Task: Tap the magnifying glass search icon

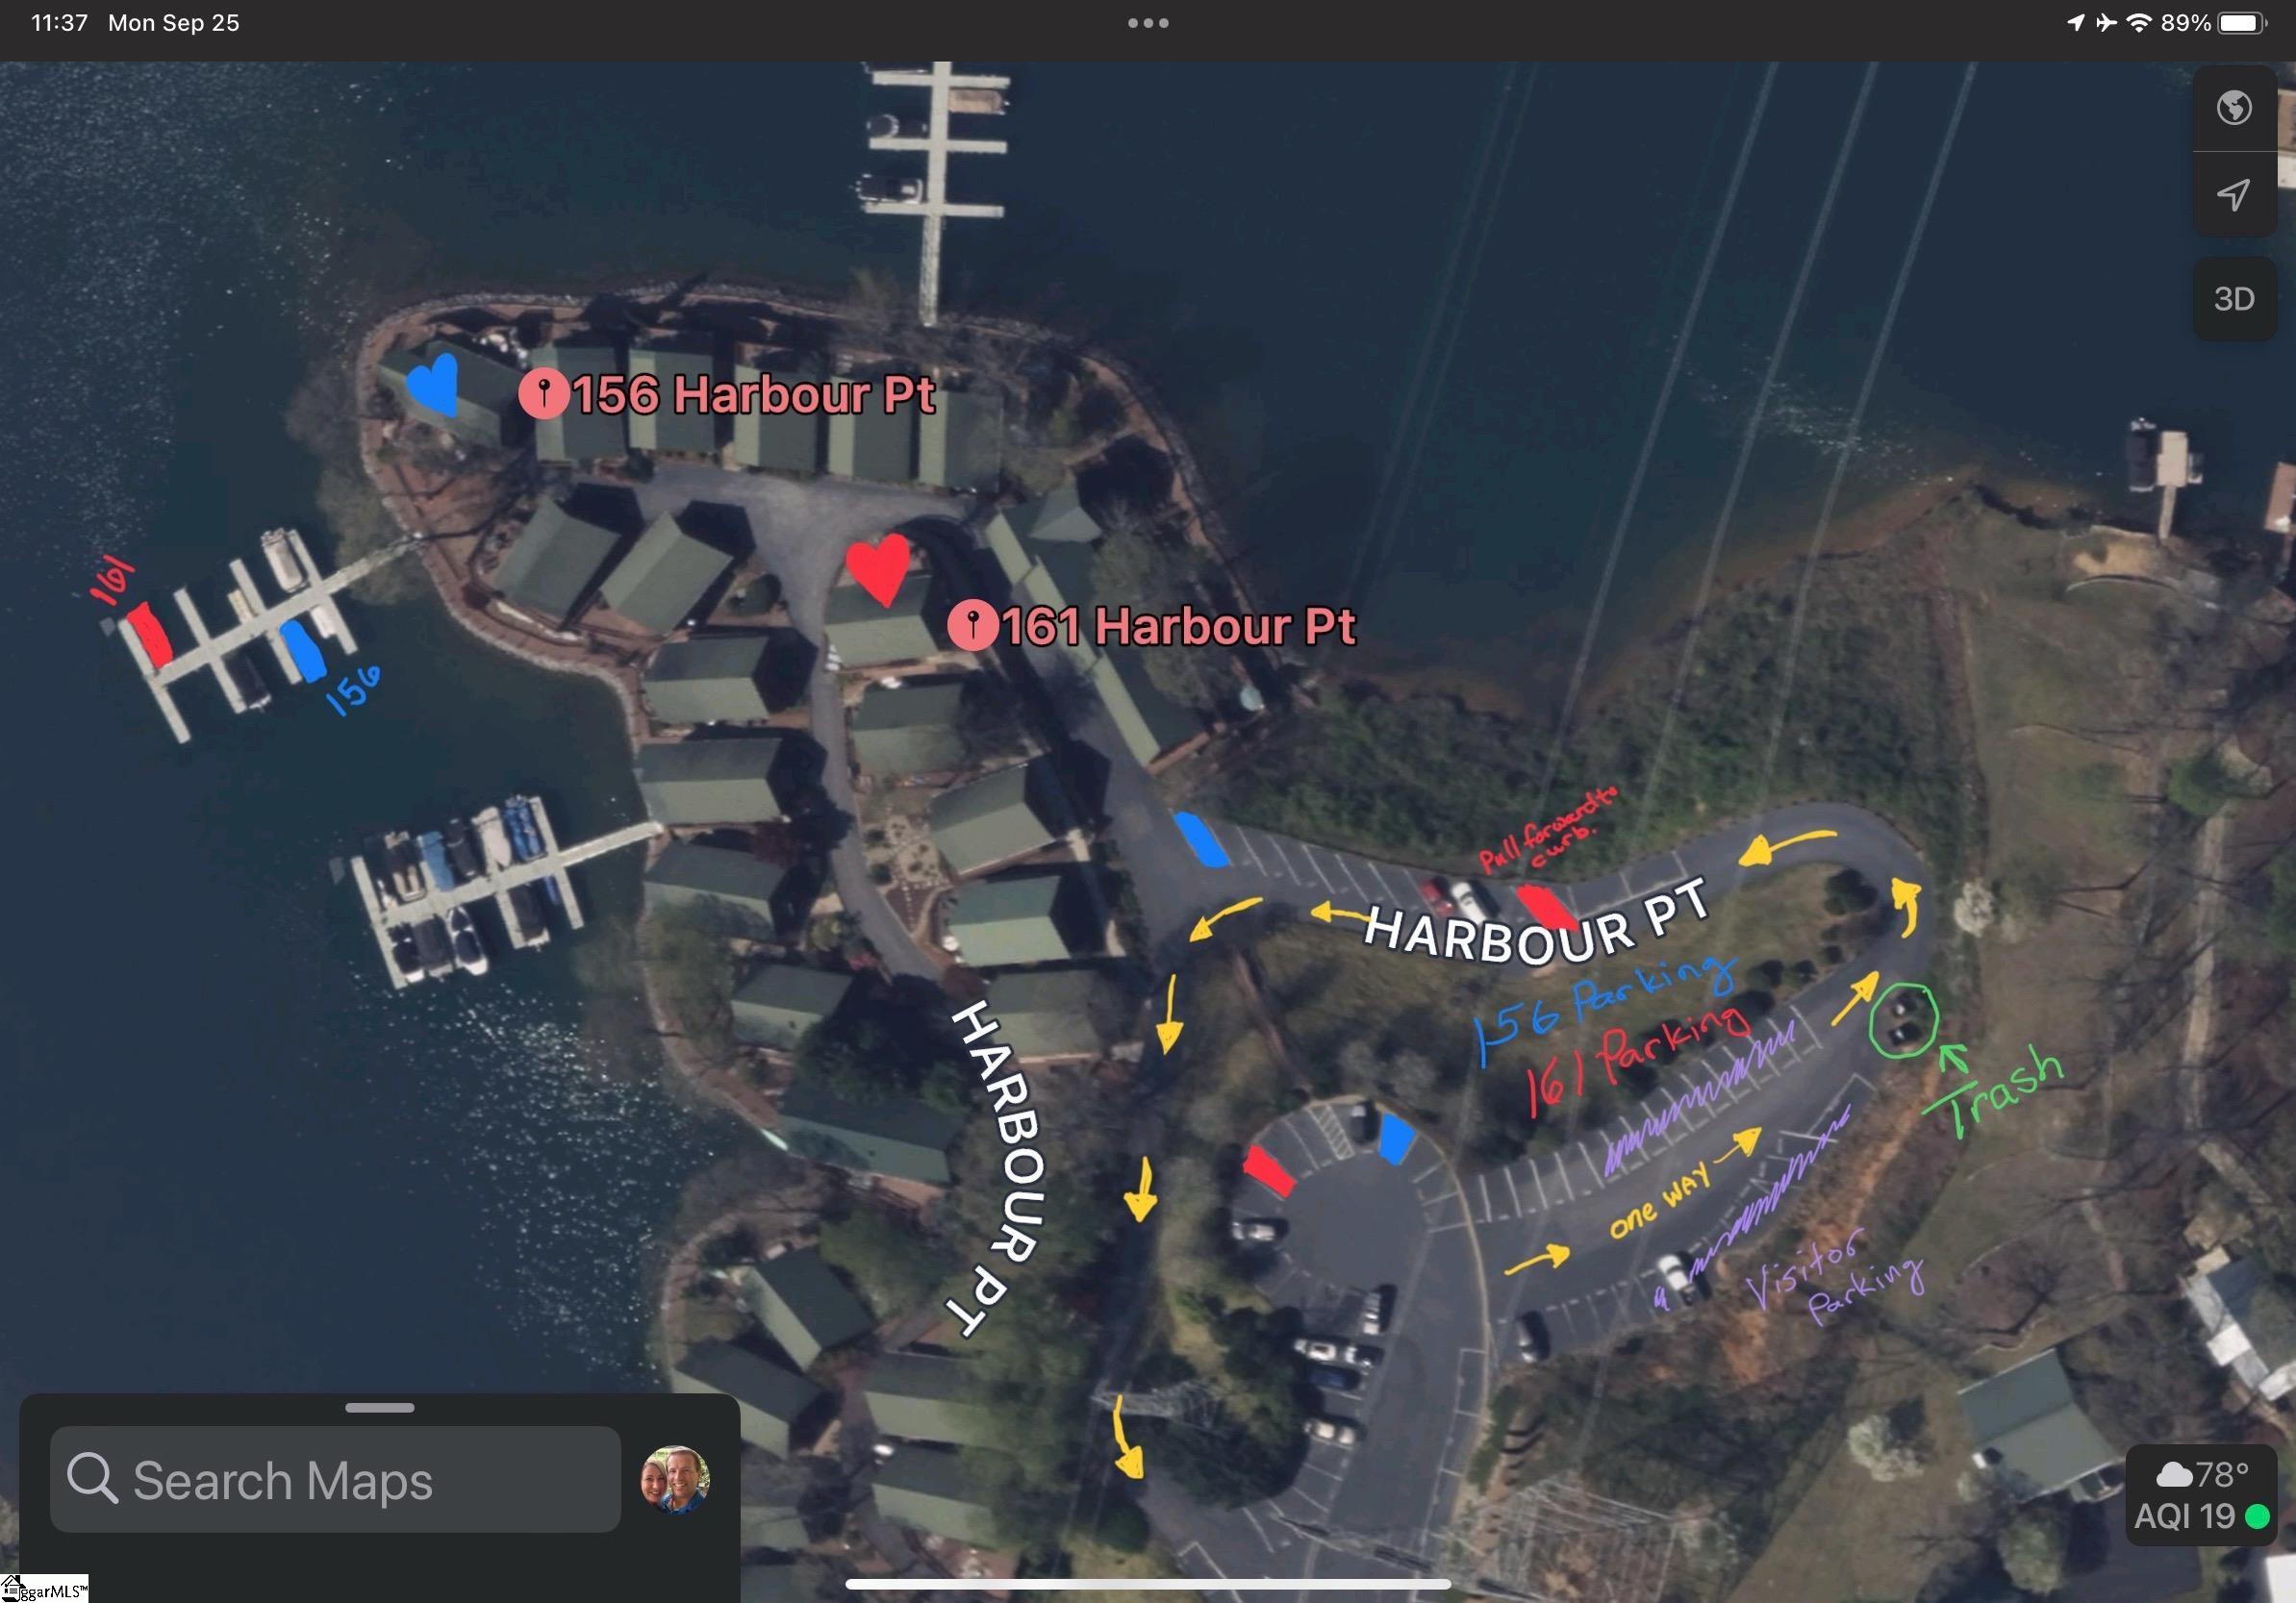Action: (x=93, y=1478)
